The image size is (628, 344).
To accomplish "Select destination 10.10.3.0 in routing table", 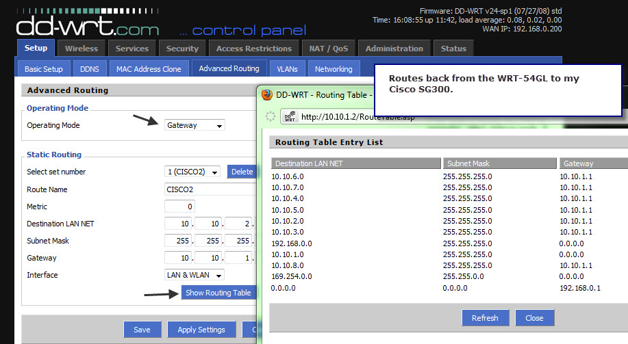I will pyautogui.click(x=288, y=232).
